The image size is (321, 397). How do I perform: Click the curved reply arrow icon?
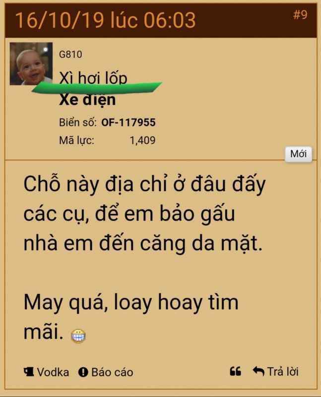pyautogui.click(x=258, y=371)
